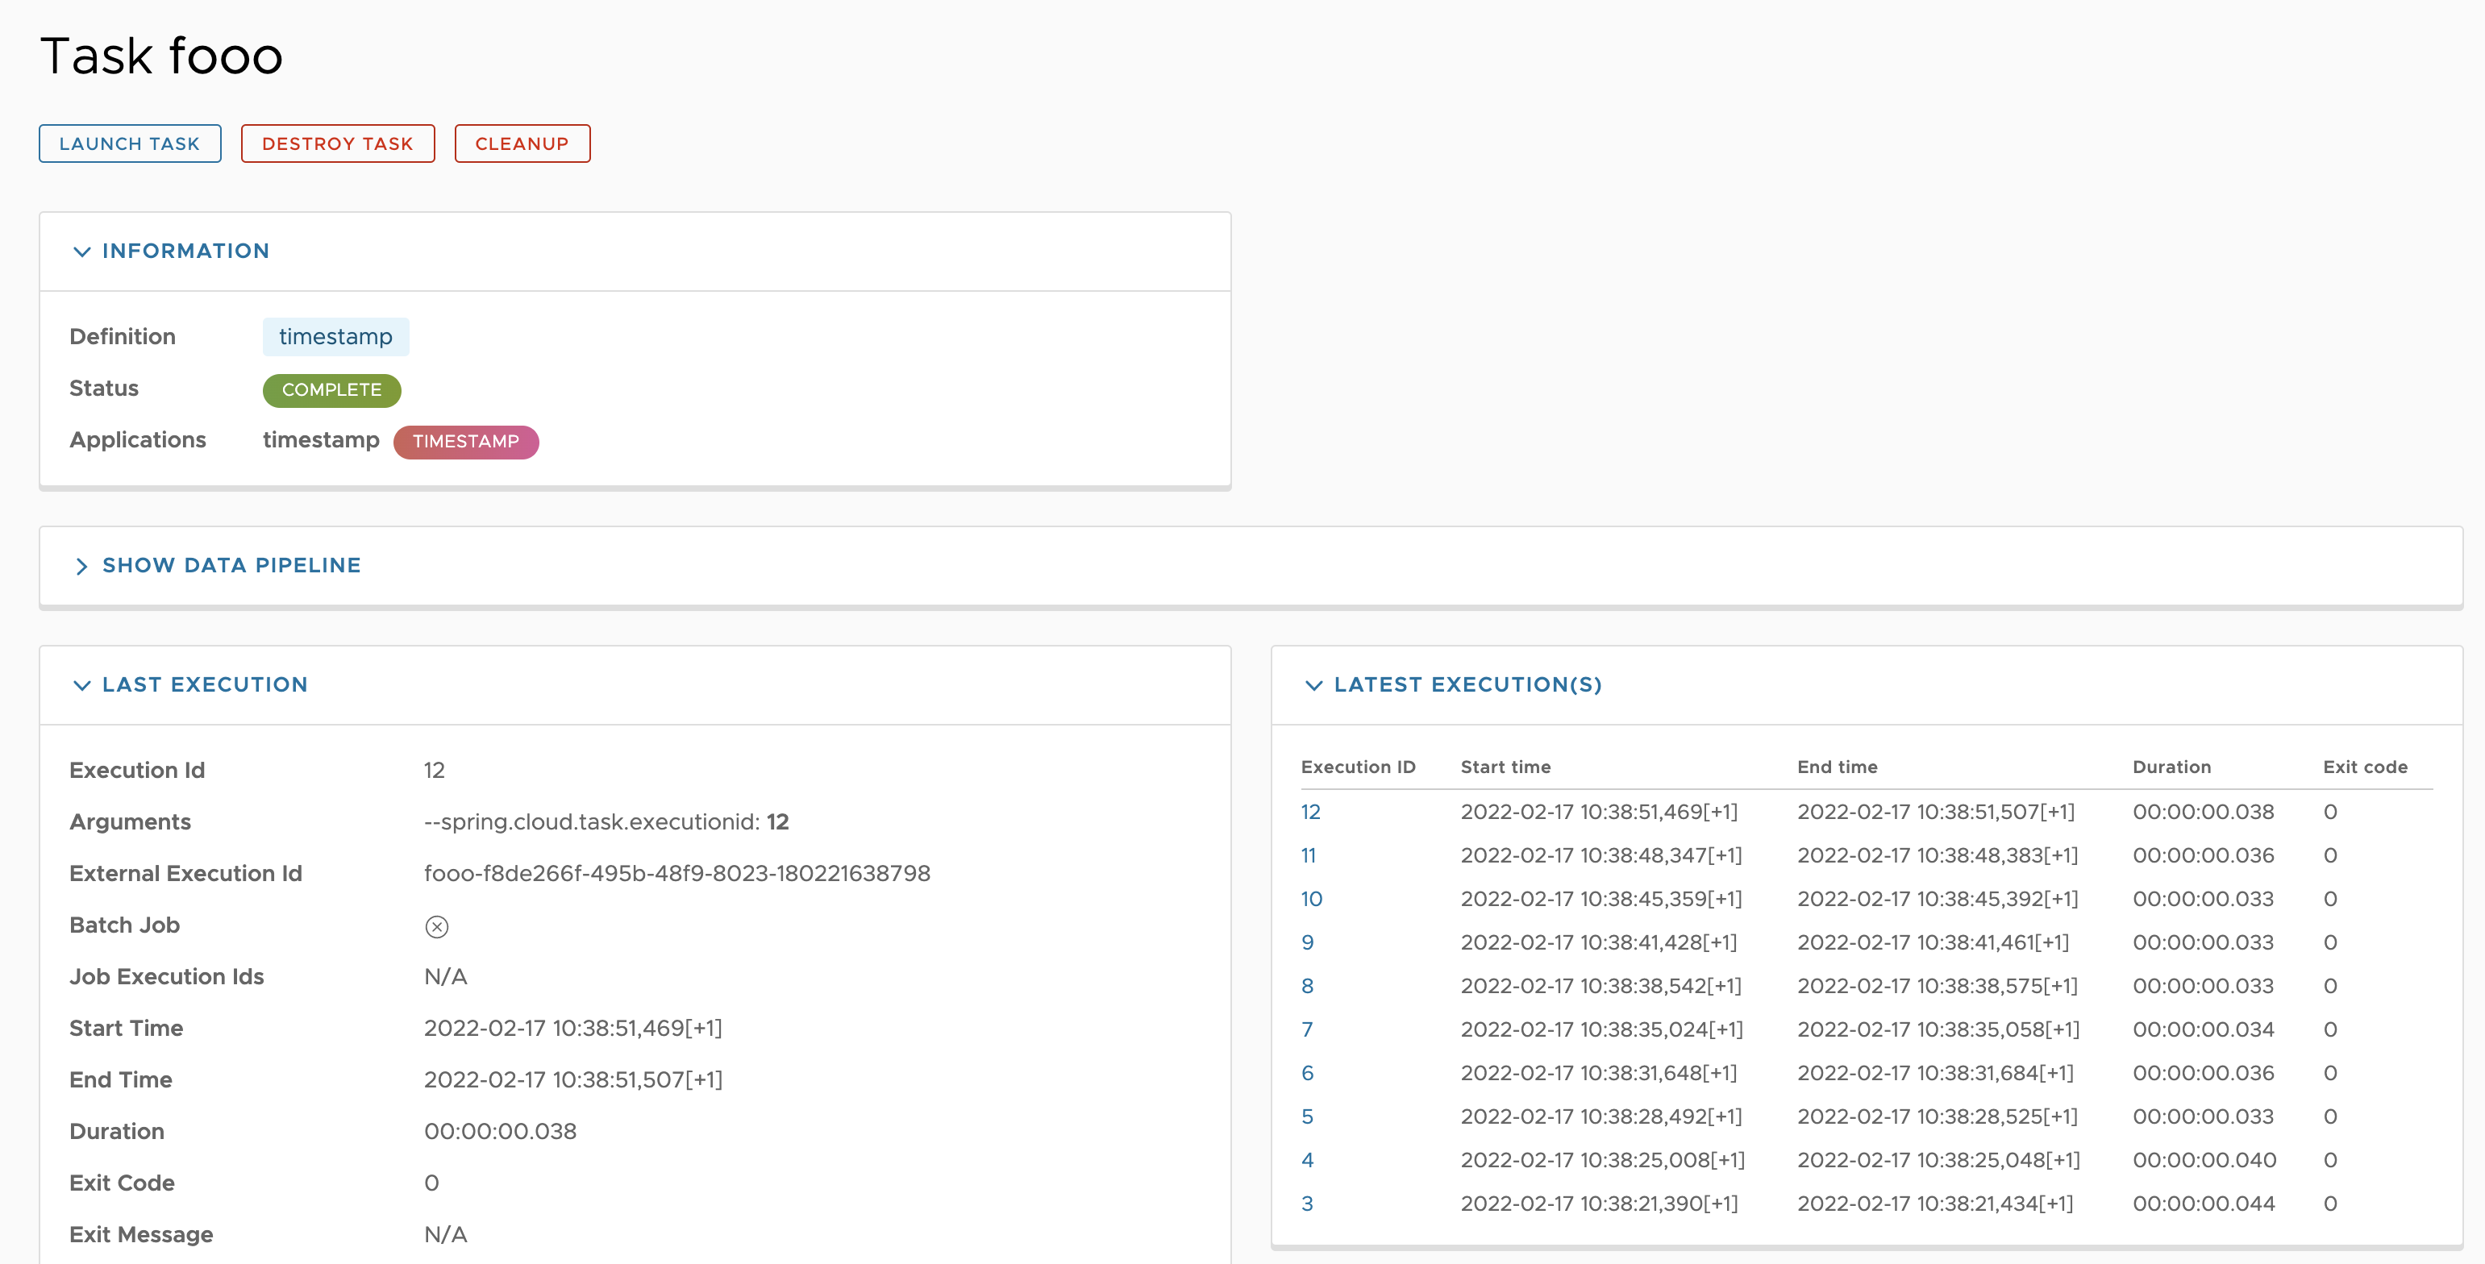Click the Destroy Task button
The height and width of the screenshot is (1264, 2485).
click(x=338, y=143)
